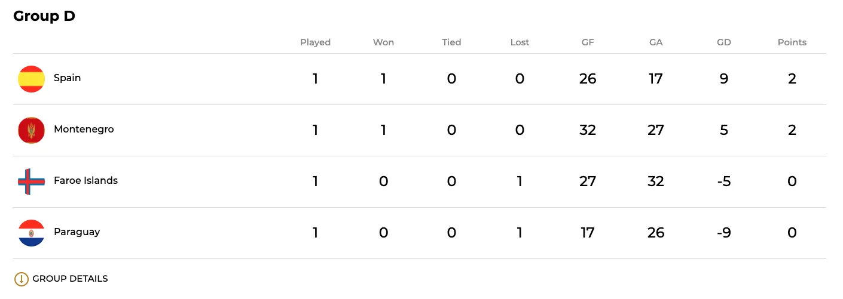The height and width of the screenshot is (299, 843).
Task: Click the down-arrow circle icon
Action: click(21, 279)
